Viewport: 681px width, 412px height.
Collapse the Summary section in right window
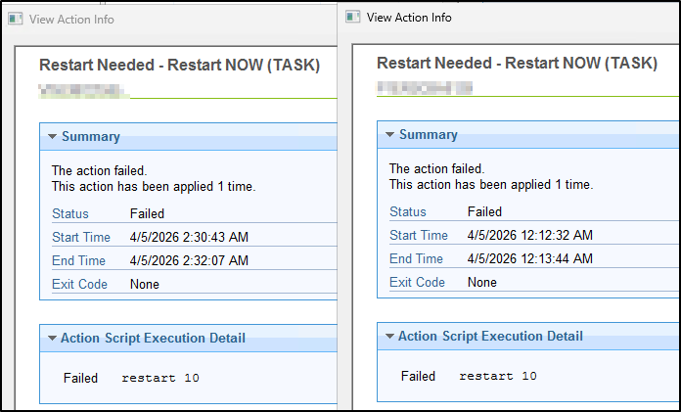[x=390, y=135]
